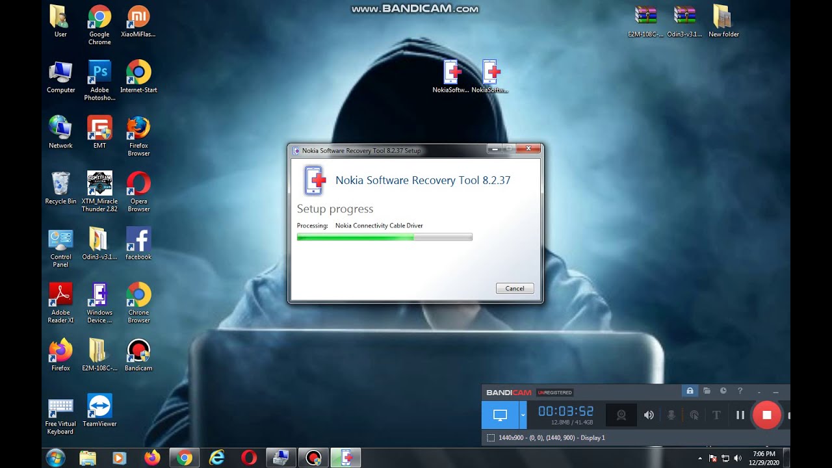Select the Control Panel desktop icon

tap(60, 248)
